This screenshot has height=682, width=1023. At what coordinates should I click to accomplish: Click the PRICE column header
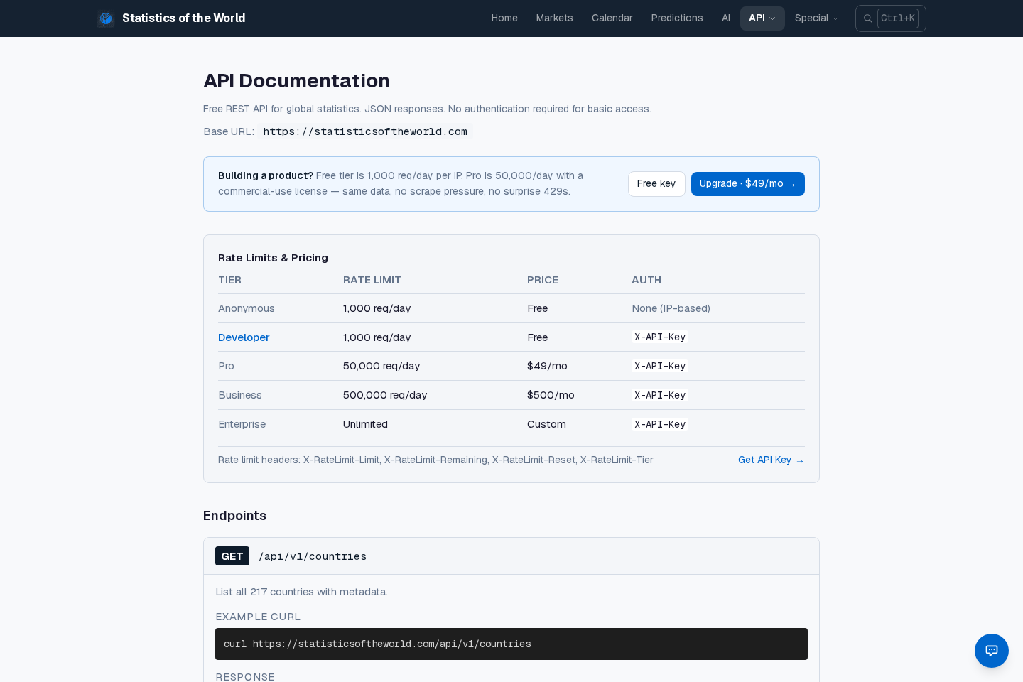[543, 280]
